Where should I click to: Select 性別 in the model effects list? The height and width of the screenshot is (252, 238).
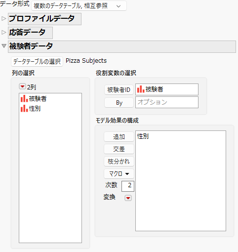click(143, 136)
